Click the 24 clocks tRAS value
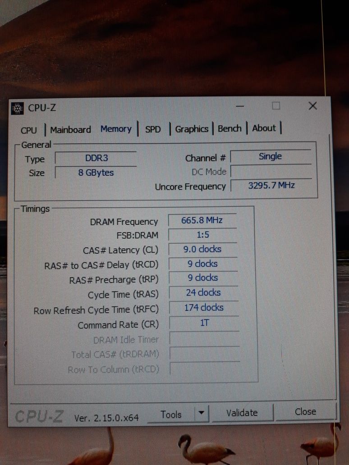 click(x=204, y=293)
